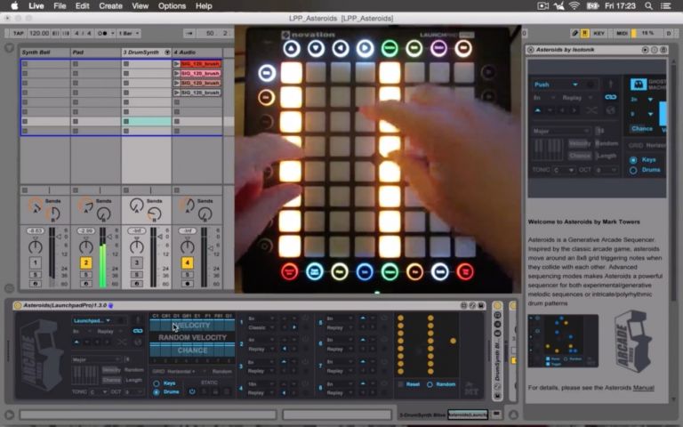Click the Wi-Fi status icon
This screenshot has width=683, height=427.
pos(575,6)
